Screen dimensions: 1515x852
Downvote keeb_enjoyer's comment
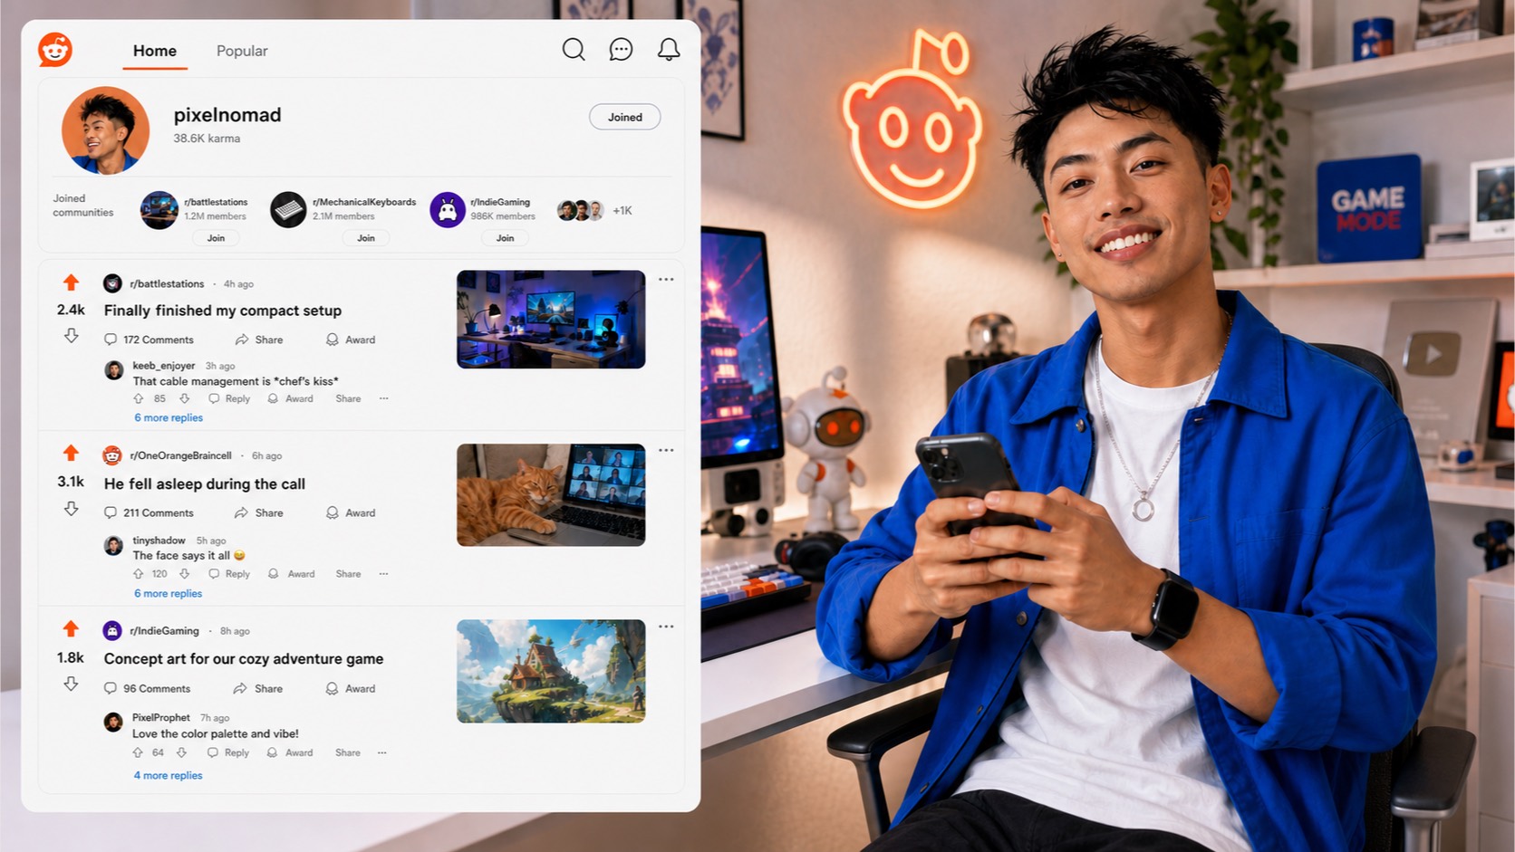[185, 398]
